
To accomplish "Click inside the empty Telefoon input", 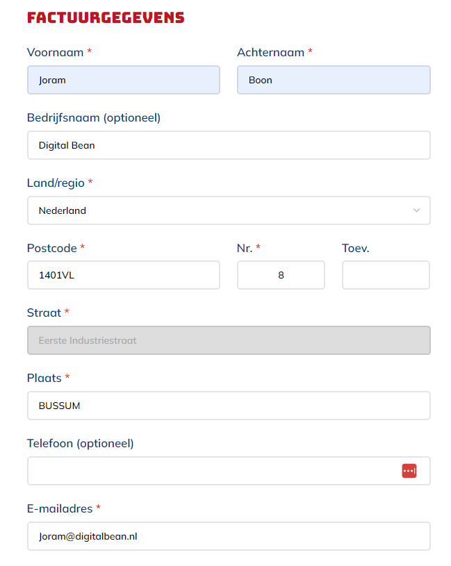I will click(x=208, y=471).
